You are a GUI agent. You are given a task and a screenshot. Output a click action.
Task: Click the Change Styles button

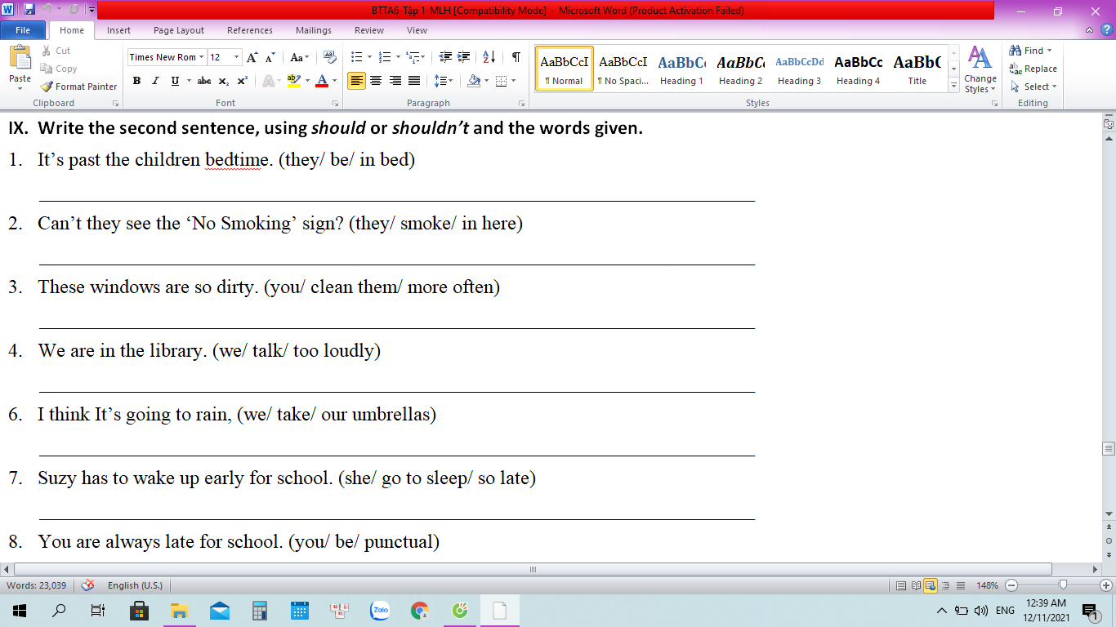(980, 69)
